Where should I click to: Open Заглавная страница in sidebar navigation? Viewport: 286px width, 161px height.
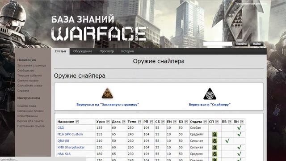32,66
